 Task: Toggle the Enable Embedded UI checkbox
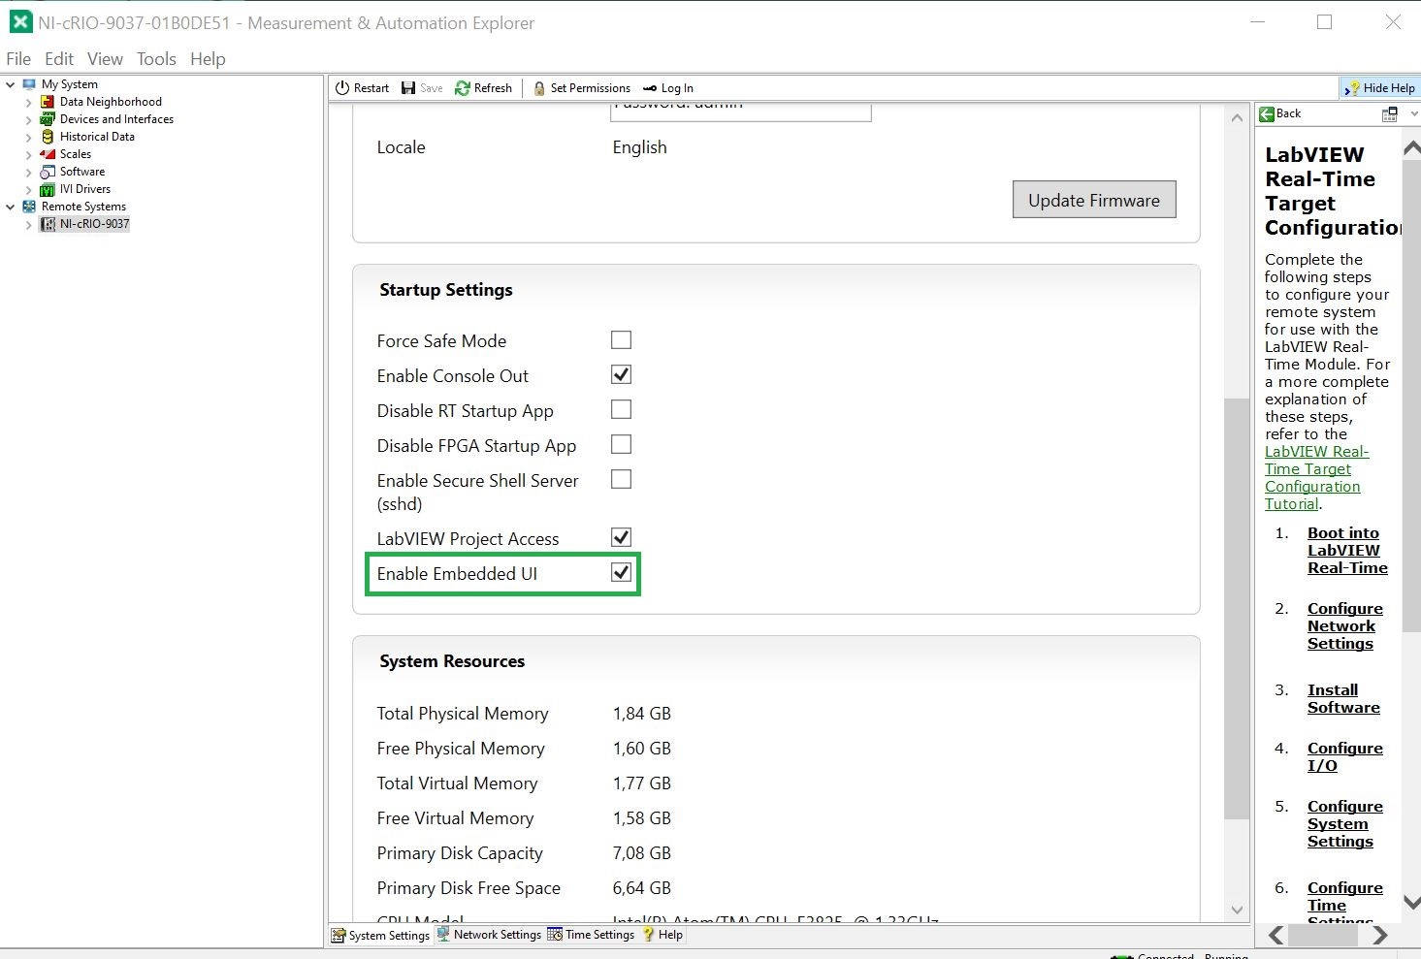pos(621,573)
